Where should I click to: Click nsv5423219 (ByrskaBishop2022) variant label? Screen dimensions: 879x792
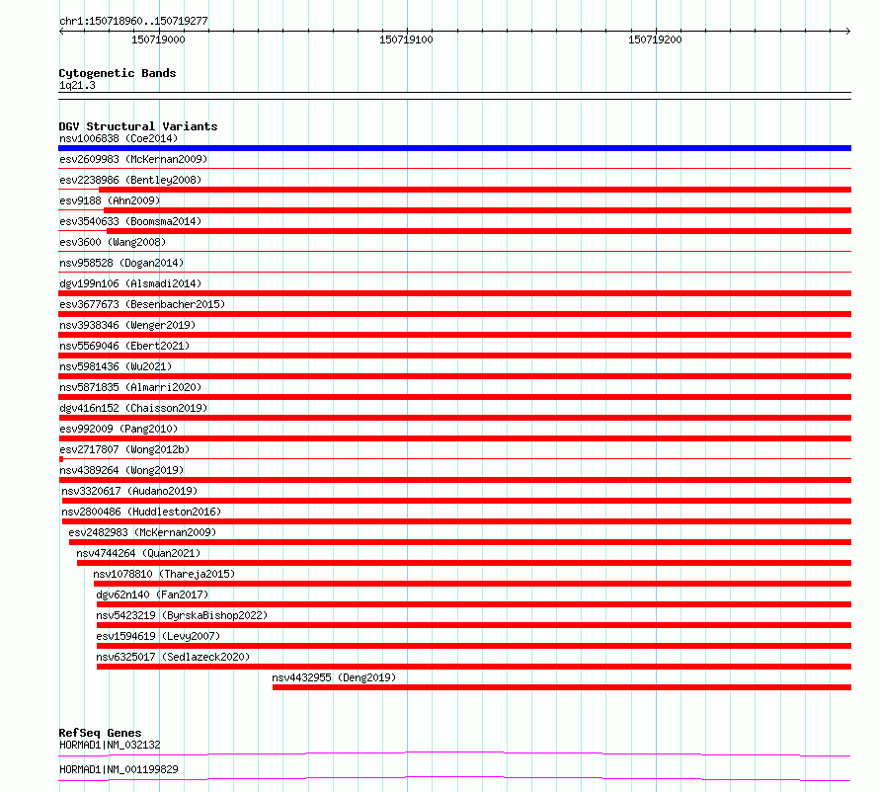[x=182, y=615]
